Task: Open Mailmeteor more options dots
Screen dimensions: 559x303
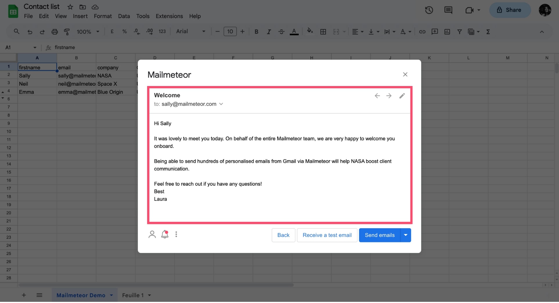Action: coord(176,234)
